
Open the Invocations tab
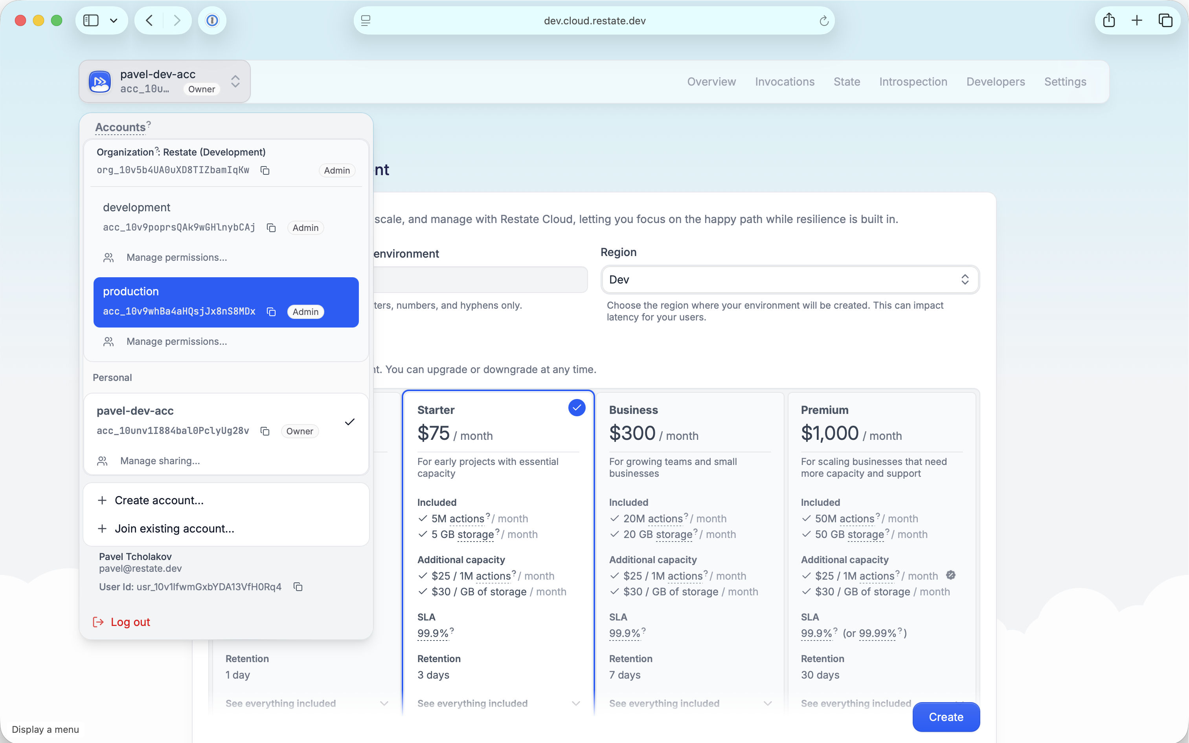pyautogui.click(x=784, y=82)
